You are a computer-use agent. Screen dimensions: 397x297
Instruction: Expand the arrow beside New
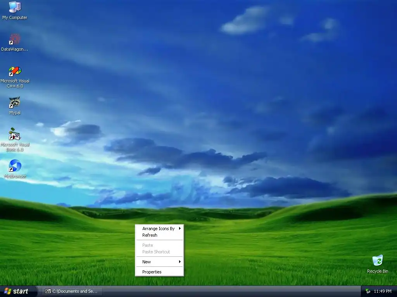pyautogui.click(x=180, y=262)
